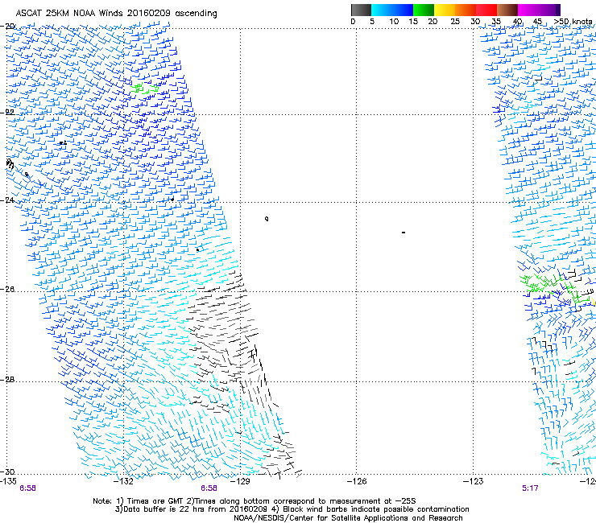
Task: Click the 5:17 swath time label
Action: pos(530,488)
